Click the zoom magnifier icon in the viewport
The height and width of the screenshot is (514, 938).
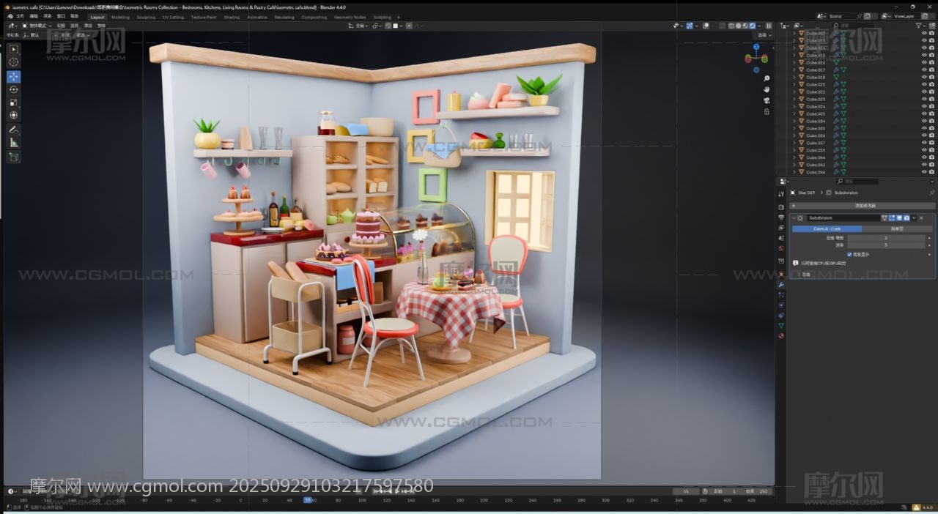click(767, 78)
